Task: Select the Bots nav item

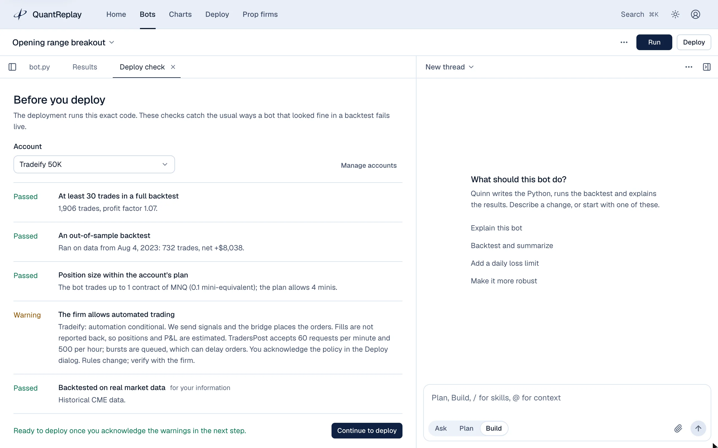Action: pyautogui.click(x=148, y=14)
